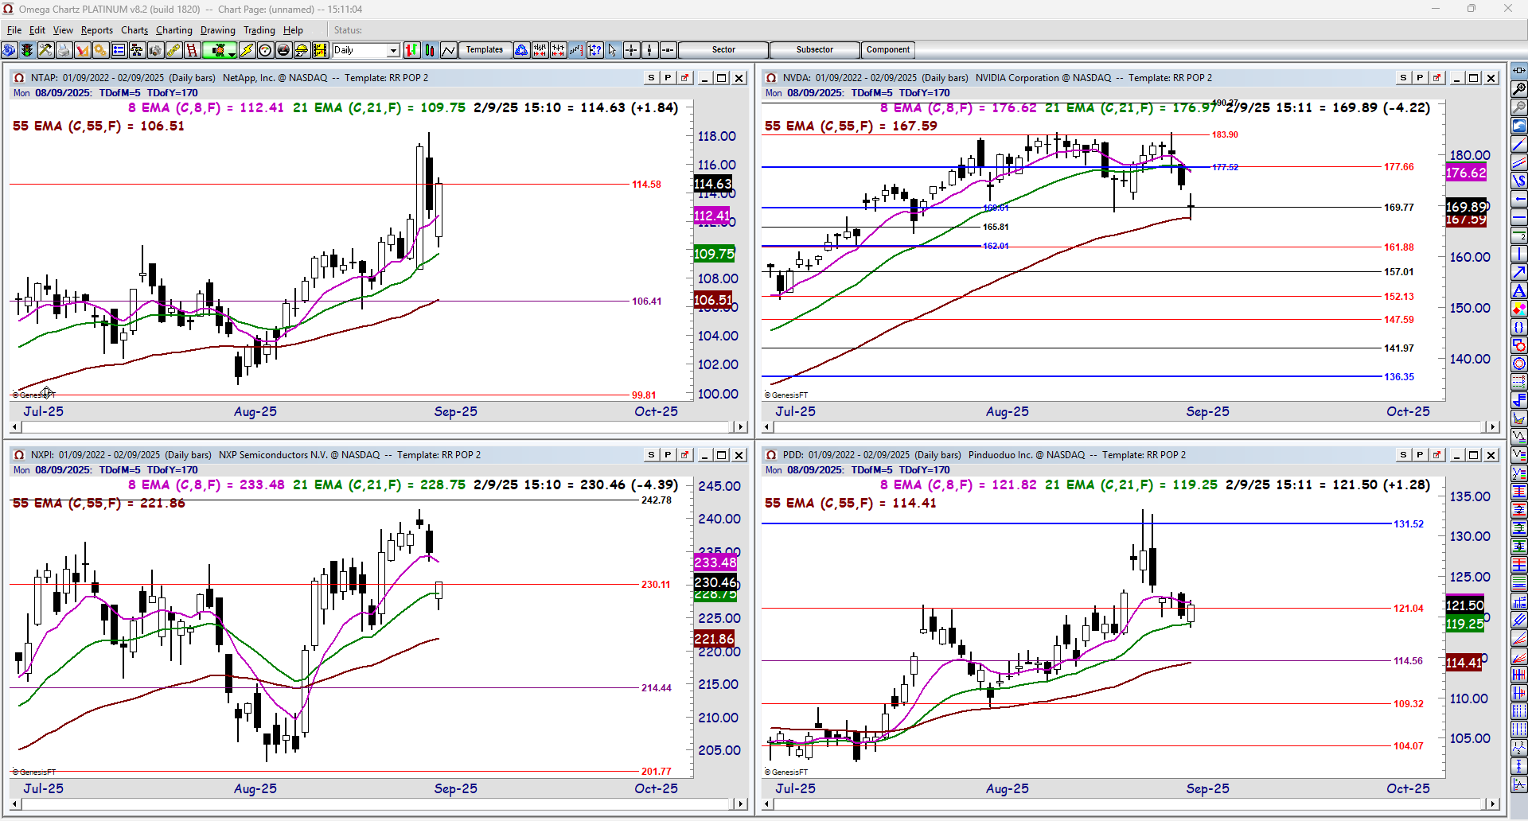
Task: Open the Trading menu
Action: click(x=259, y=30)
